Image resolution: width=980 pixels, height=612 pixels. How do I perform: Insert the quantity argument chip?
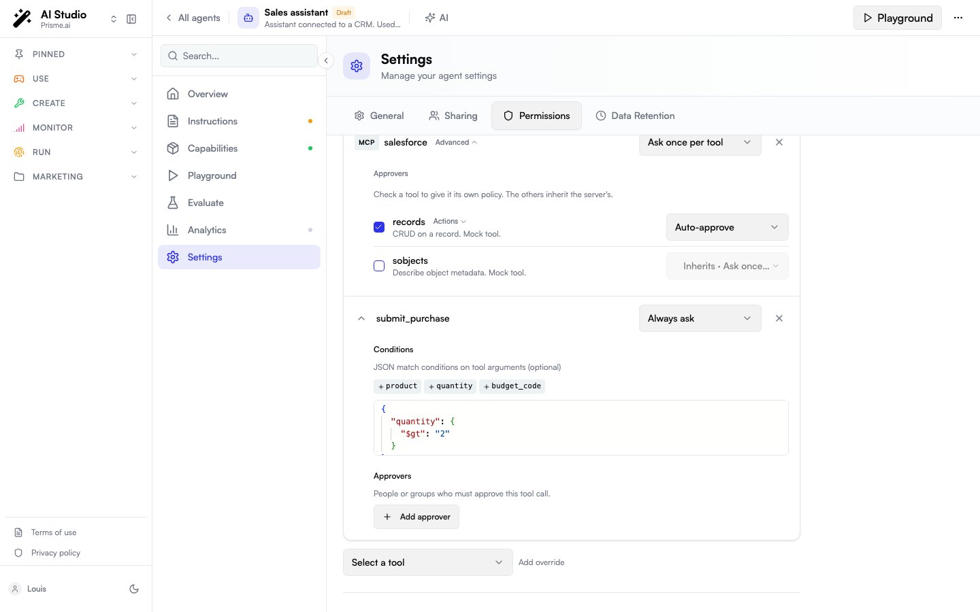click(451, 386)
